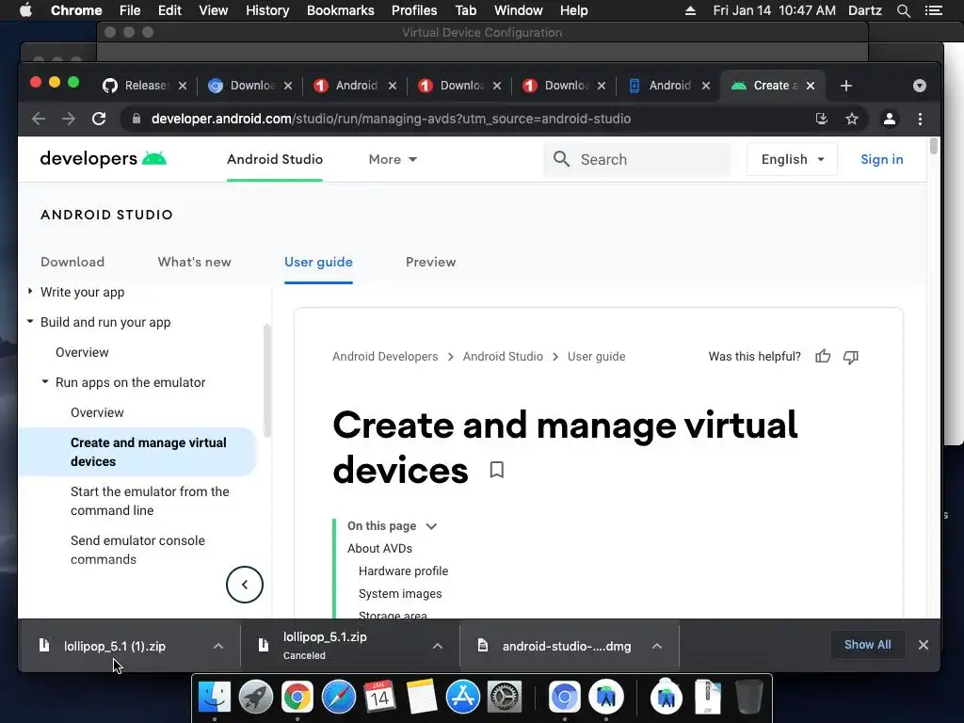Click the sidebar navigation scrollbar
The image size is (964, 723).
click(x=266, y=380)
